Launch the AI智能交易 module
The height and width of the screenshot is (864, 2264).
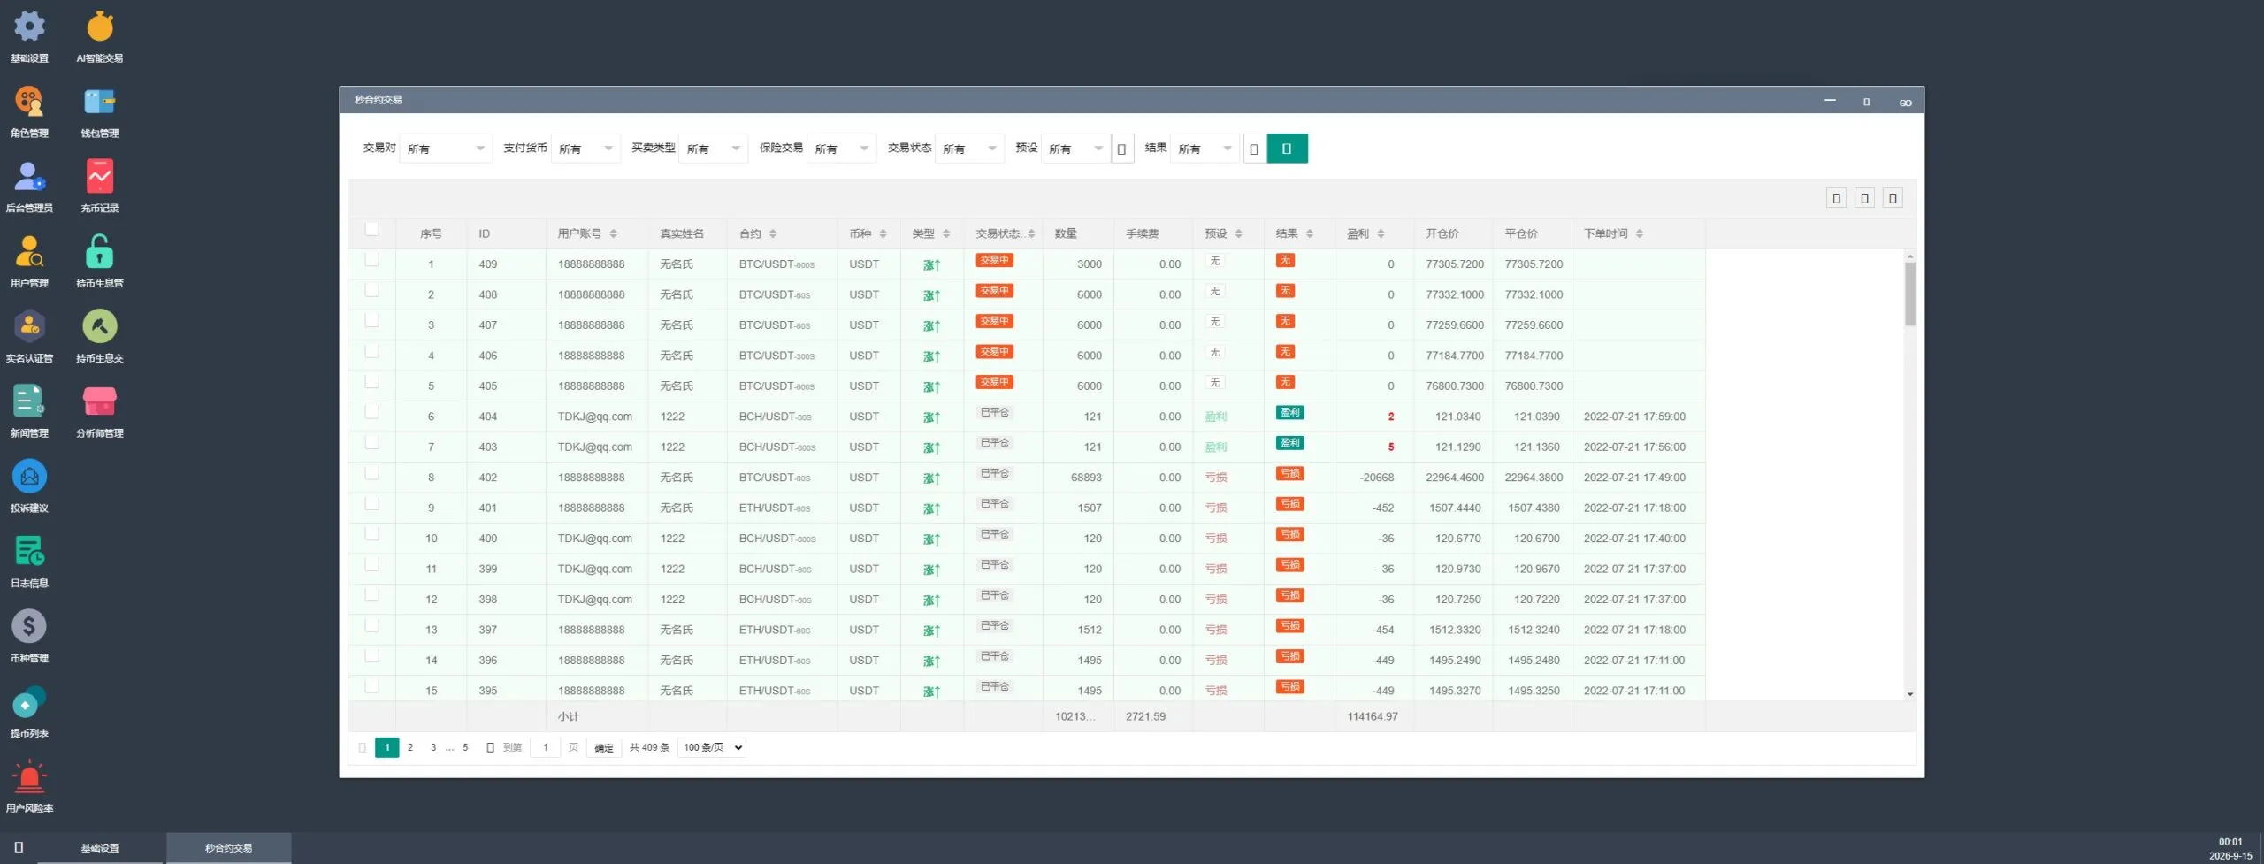pyautogui.click(x=100, y=27)
